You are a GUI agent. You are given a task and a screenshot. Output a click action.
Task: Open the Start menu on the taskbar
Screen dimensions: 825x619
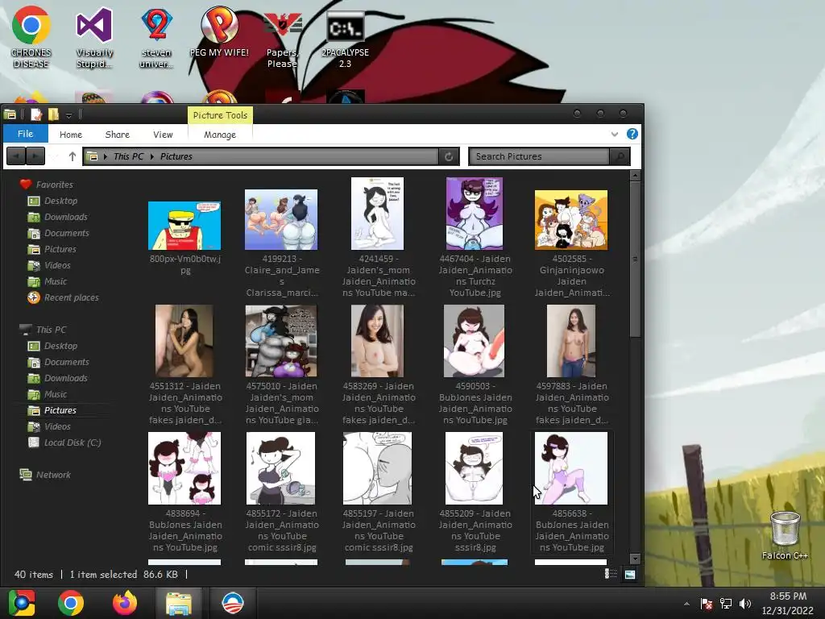click(22, 603)
